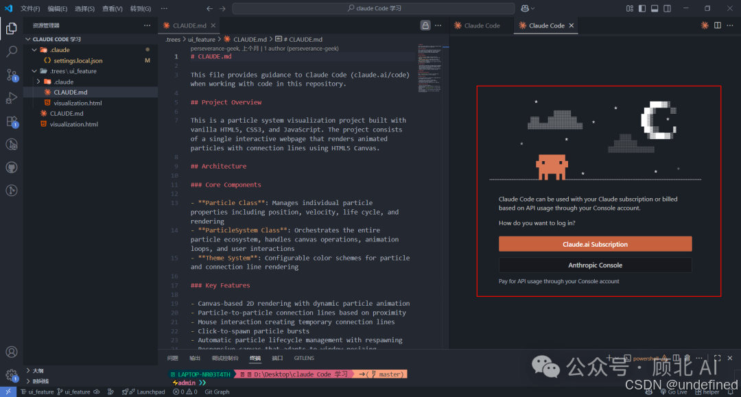
Task: Close the CLAUDE.md editor tab
Action: pos(213,25)
